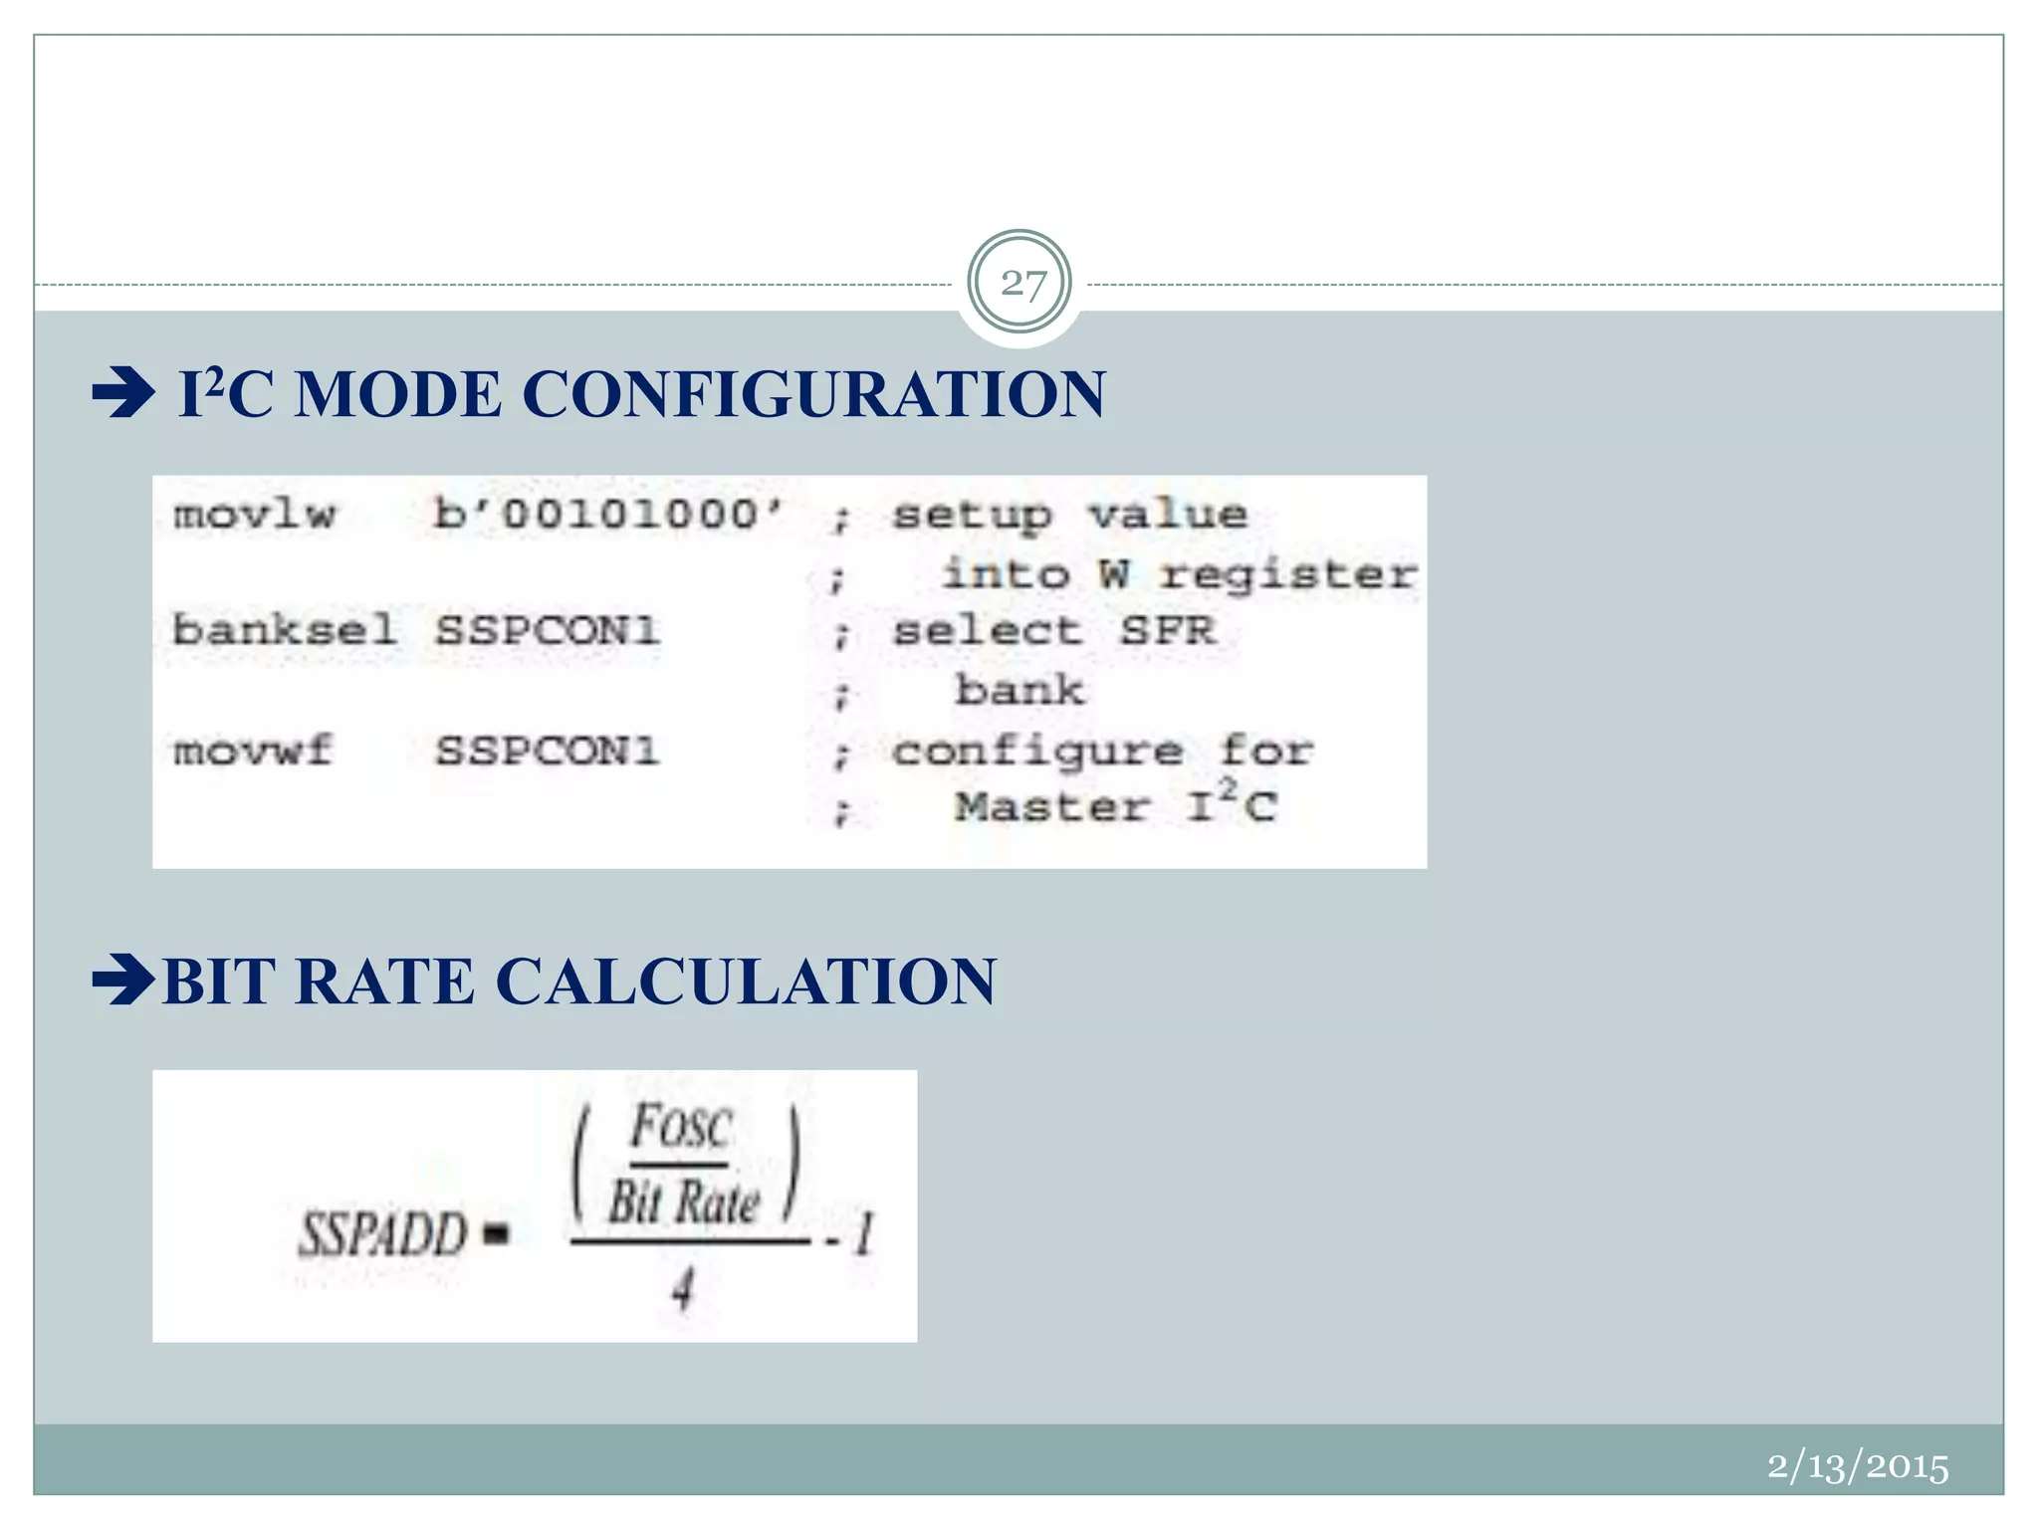The width and height of the screenshot is (2039, 1529).
Task: Click Fosc in the formula numerator
Action: pos(681,1127)
